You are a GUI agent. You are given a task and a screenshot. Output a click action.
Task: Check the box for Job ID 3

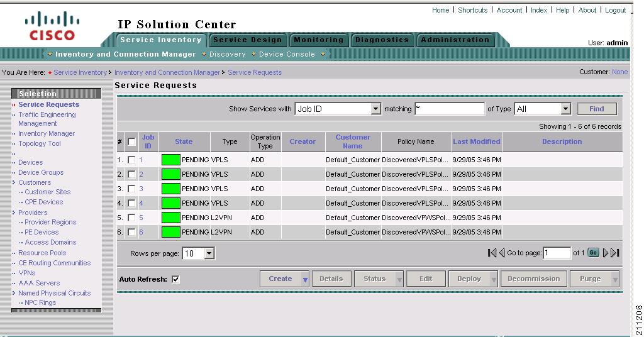[131, 189]
